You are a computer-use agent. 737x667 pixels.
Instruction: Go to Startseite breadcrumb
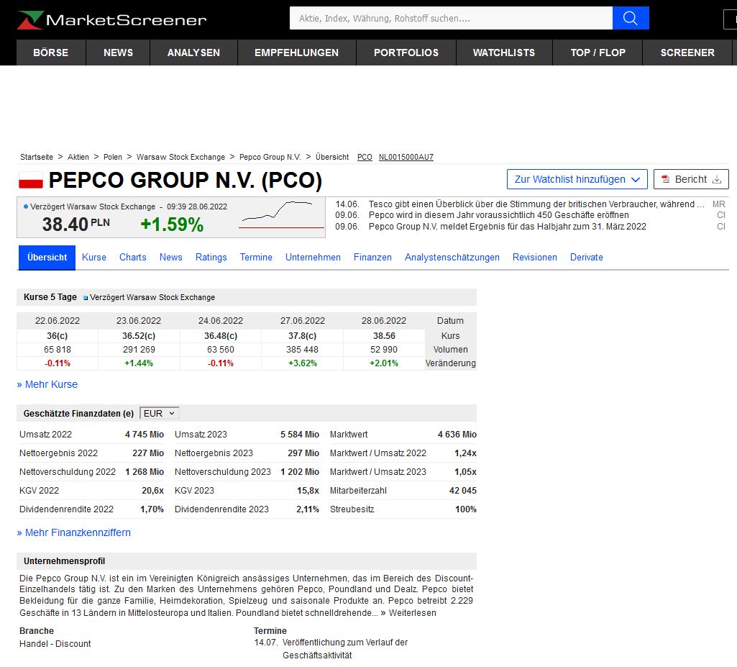pos(37,157)
